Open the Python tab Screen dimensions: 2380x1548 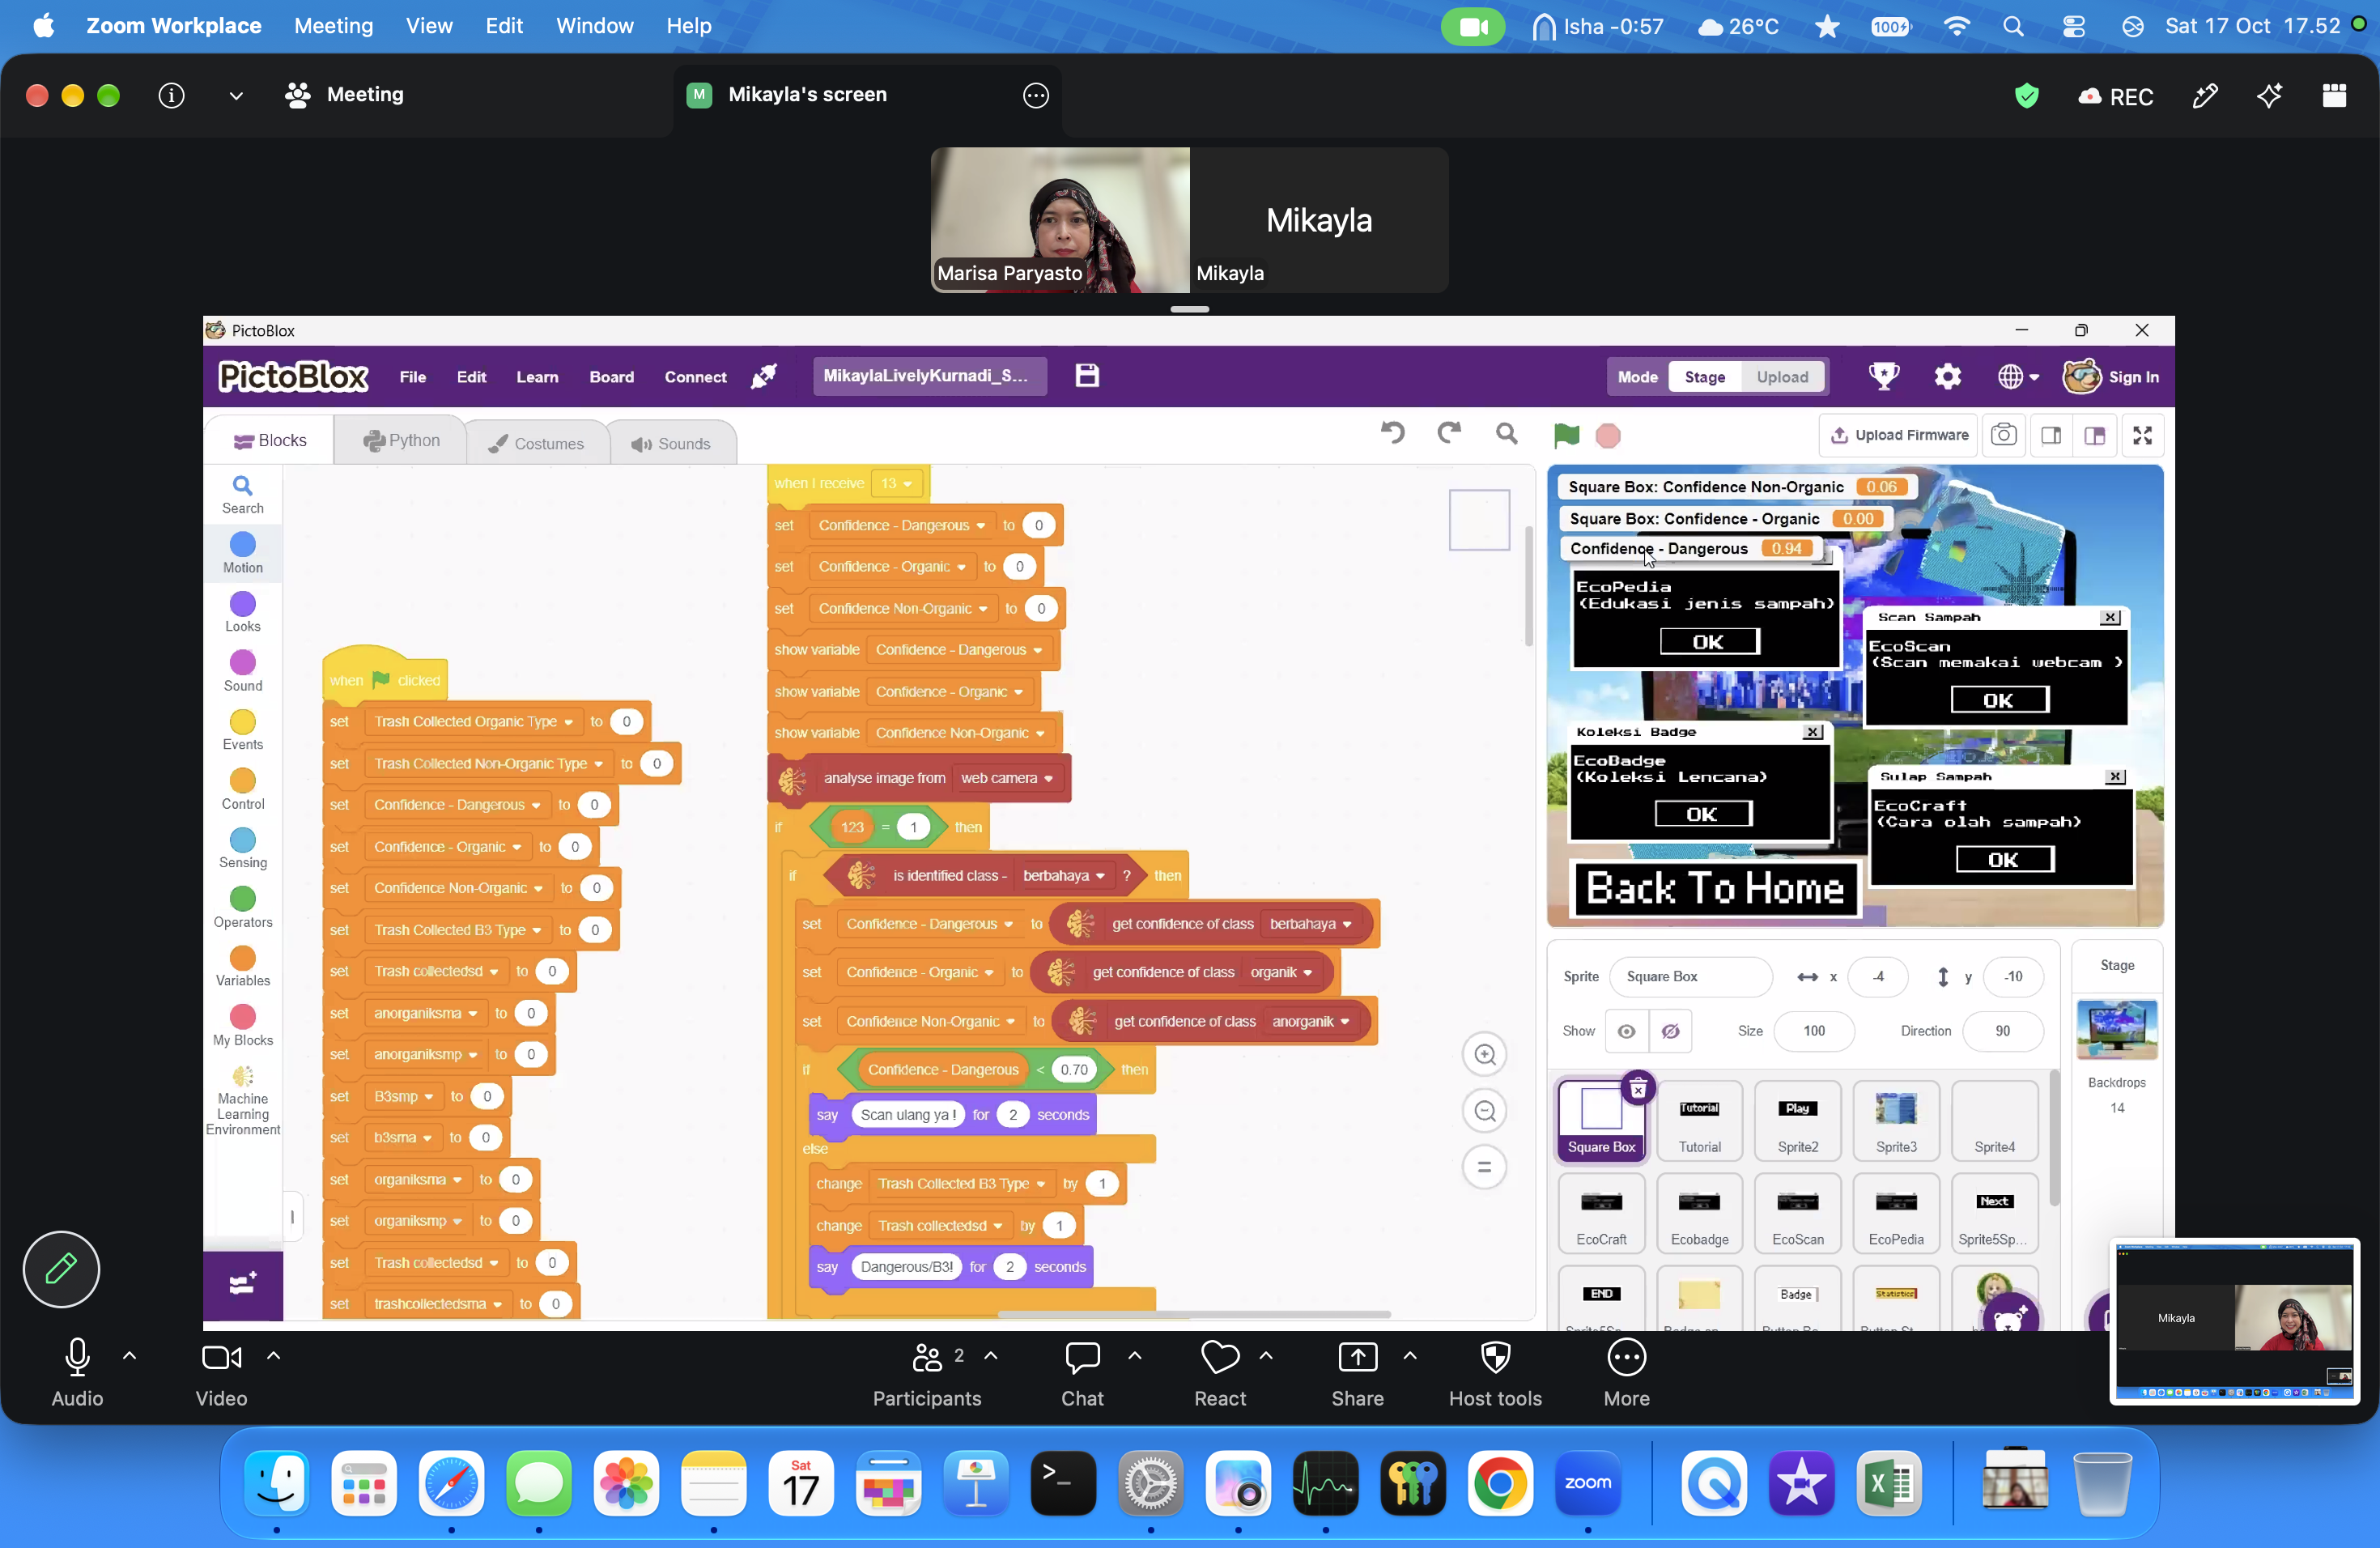[x=401, y=441]
